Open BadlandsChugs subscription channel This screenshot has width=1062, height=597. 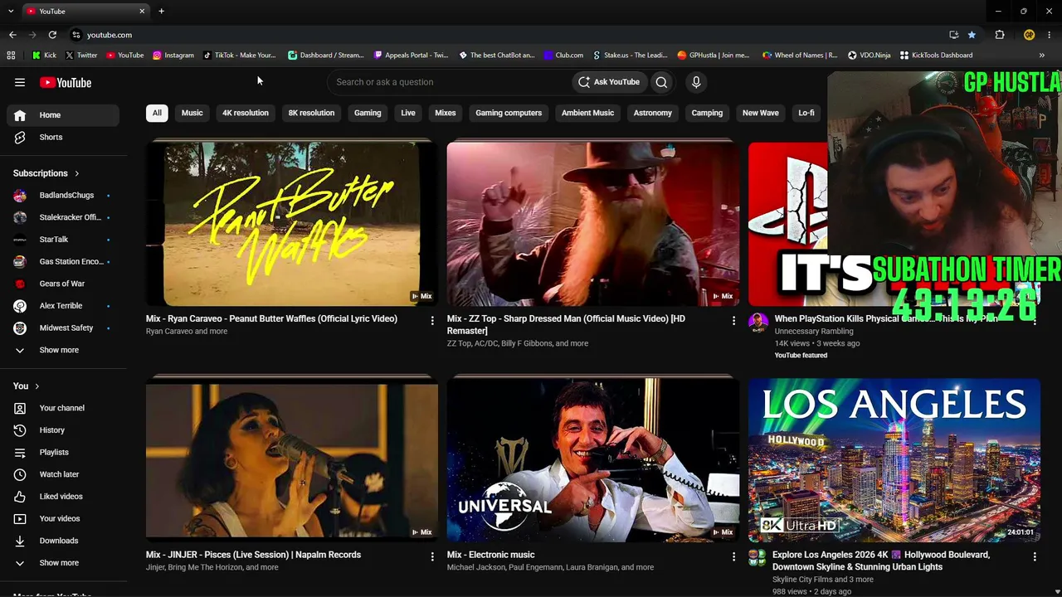(63, 195)
